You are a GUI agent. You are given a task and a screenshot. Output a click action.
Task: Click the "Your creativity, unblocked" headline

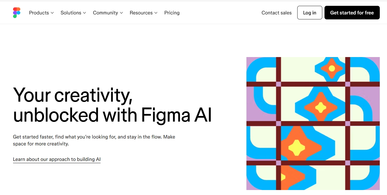point(112,104)
